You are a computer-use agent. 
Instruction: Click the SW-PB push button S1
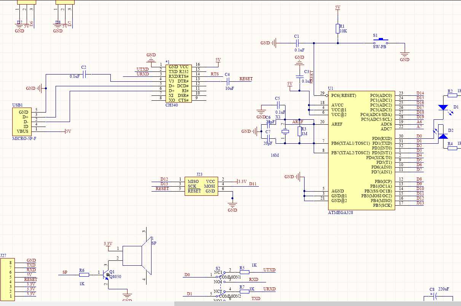coord(381,40)
